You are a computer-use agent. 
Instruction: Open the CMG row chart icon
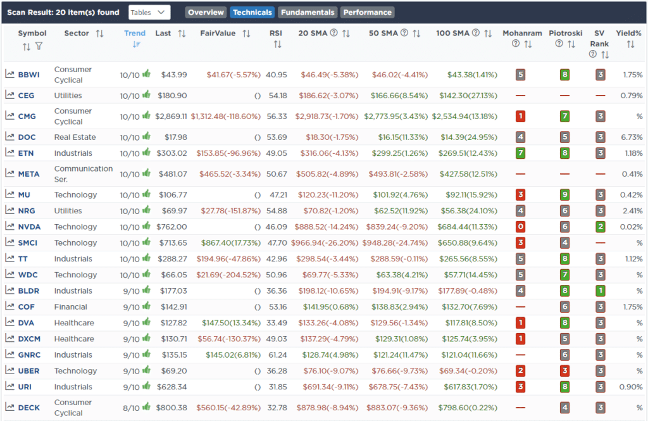coord(9,115)
